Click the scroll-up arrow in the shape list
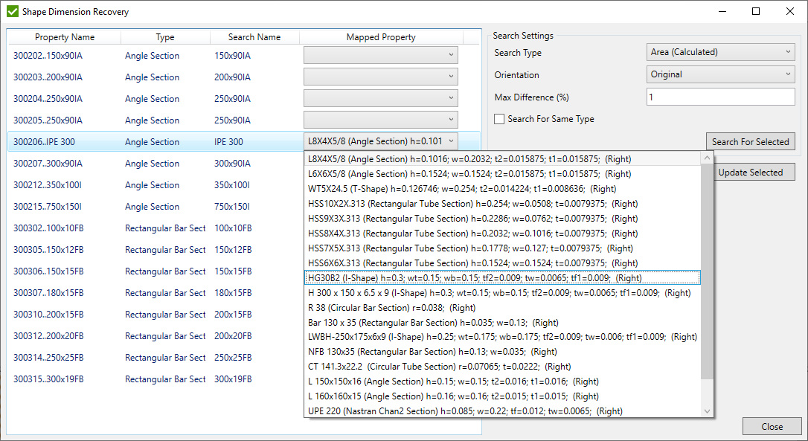The image size is (808, 441). (707, 157)
